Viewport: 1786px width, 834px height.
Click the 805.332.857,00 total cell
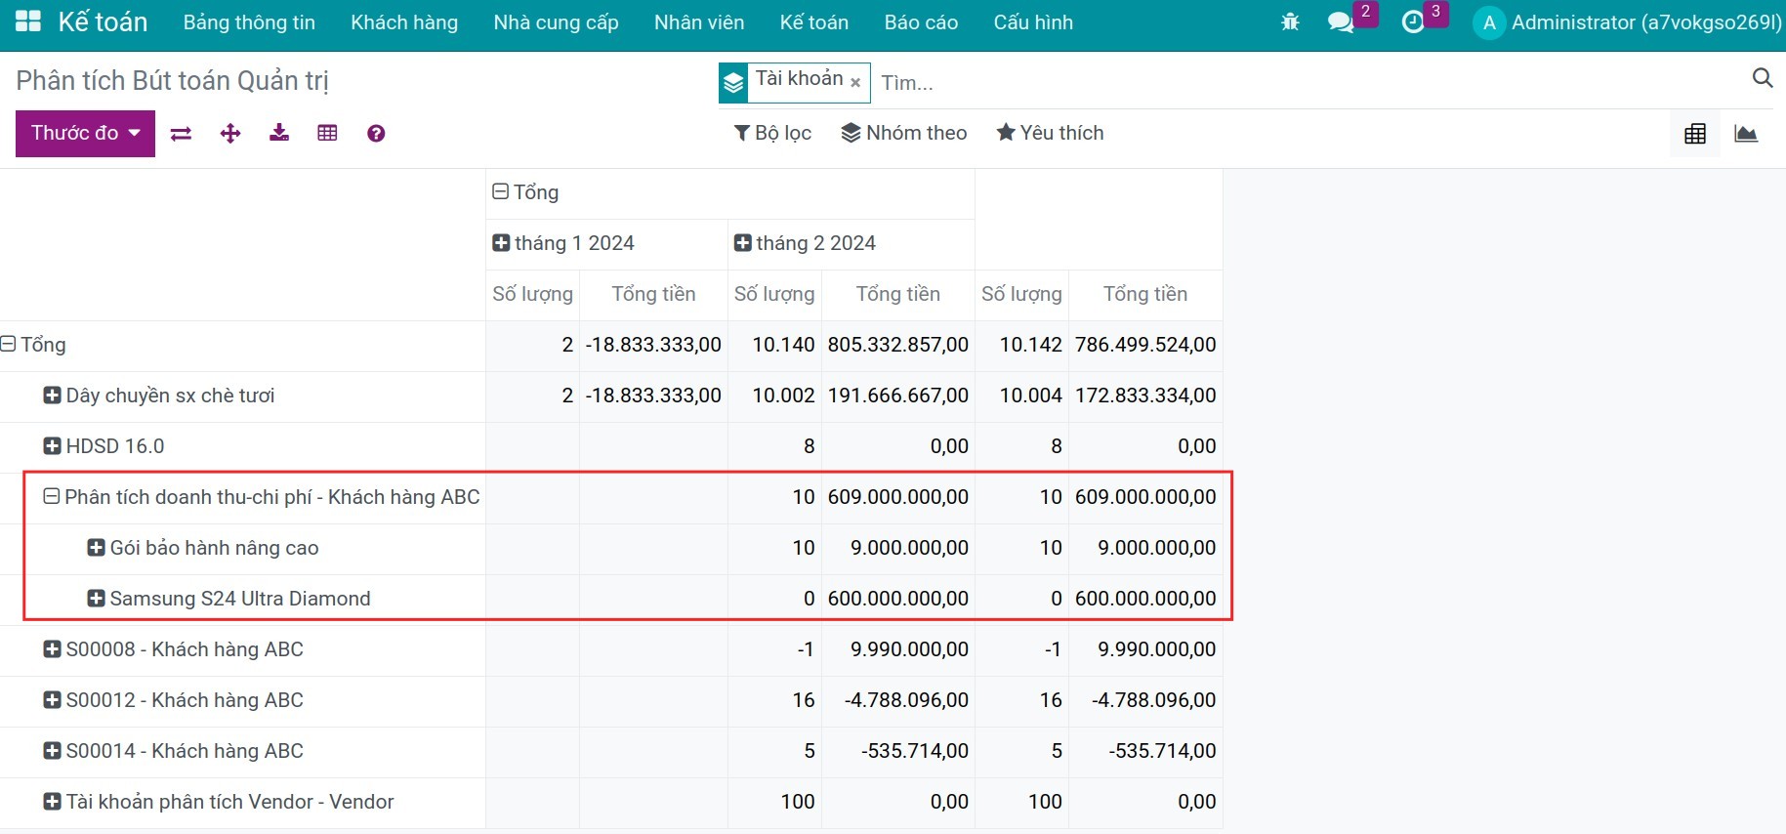[898, 345]
